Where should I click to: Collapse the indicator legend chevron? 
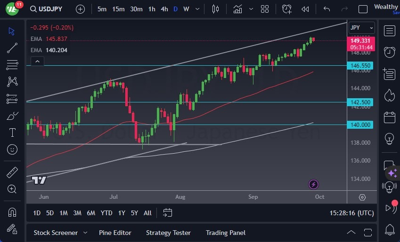click(37, 61)
